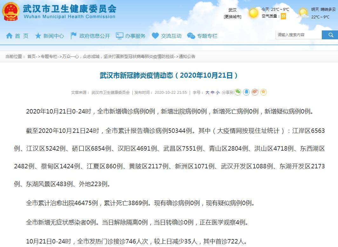Image resolution: width=338 pixels, height=247 pixels.
Task: Click the monitor icon beside 办事服务
Action: [x=119, y=36]
